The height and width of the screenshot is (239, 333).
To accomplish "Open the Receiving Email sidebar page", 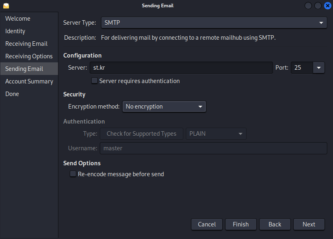I will [26, 44].
